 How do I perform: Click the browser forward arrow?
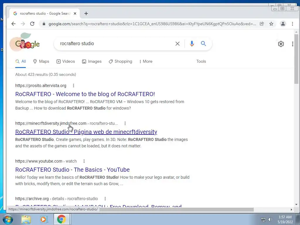[23, 24]
